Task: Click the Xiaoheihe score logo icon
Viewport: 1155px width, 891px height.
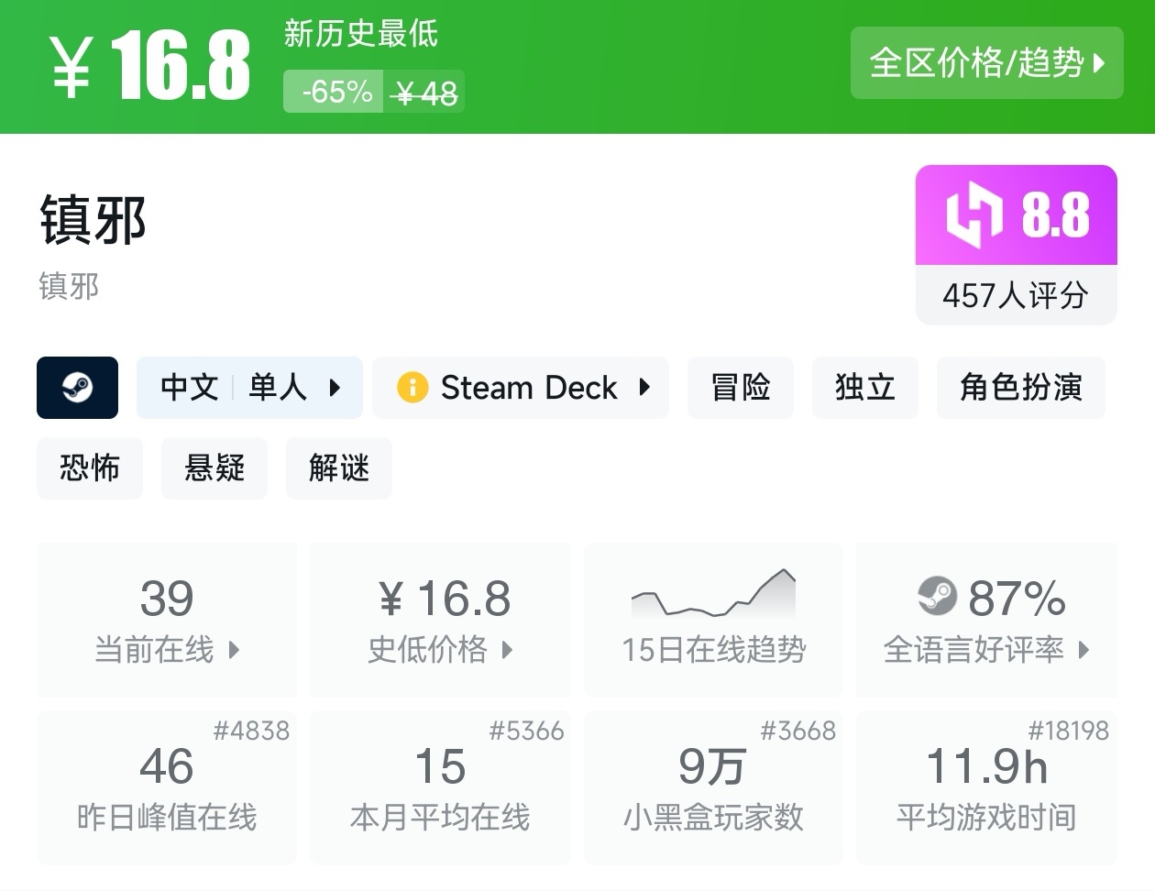Action: (x=974, y=215)
